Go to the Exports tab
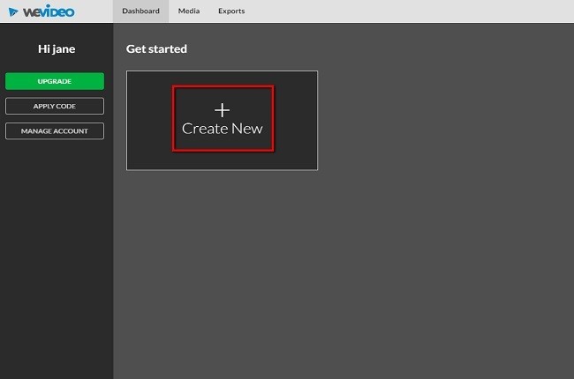This screenshot has height=379, width=574. coord(231,11)
